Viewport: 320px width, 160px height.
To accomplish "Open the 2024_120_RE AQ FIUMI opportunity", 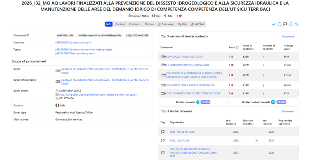I will [182, 132].
